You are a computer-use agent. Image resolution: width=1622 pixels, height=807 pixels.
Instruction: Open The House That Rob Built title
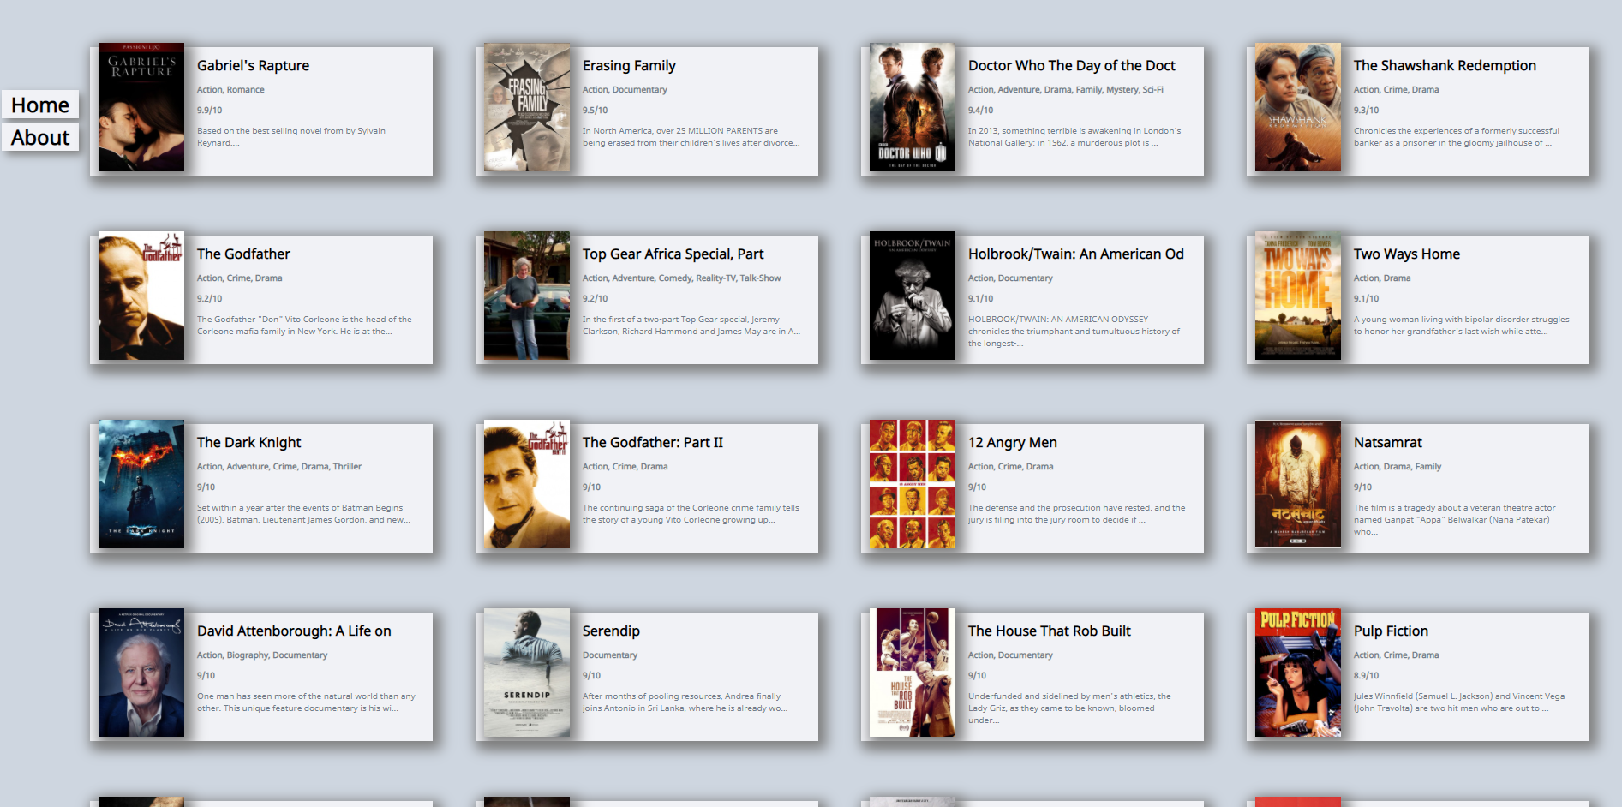tap(1049, 631)
